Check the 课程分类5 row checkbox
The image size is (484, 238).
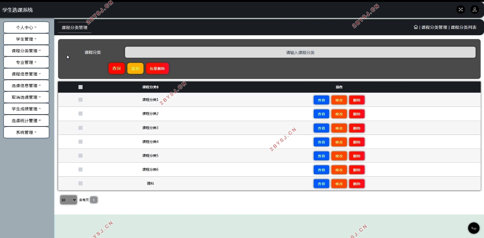click(80, 155)
